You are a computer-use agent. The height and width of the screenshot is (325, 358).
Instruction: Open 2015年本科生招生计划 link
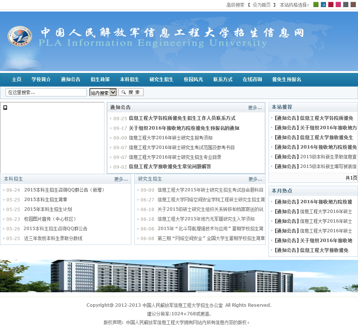(48, 209)
